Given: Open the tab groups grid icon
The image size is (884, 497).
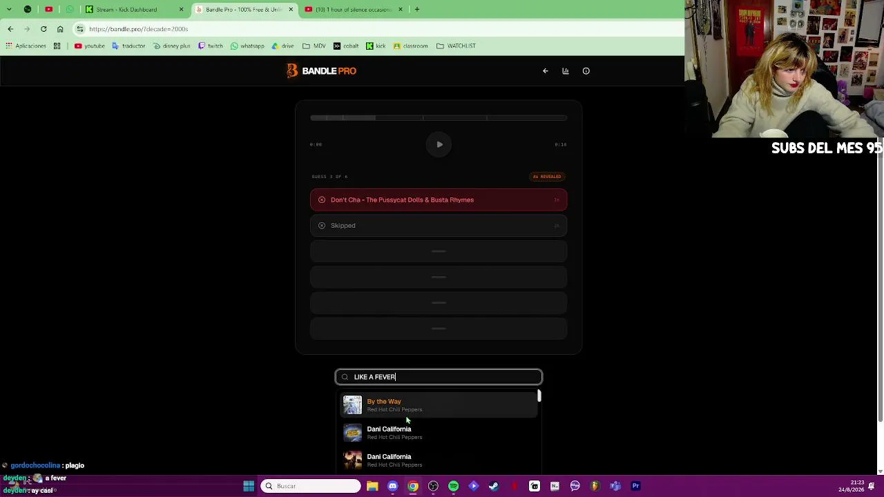Looking at the screenshot, I should (57, 46).
